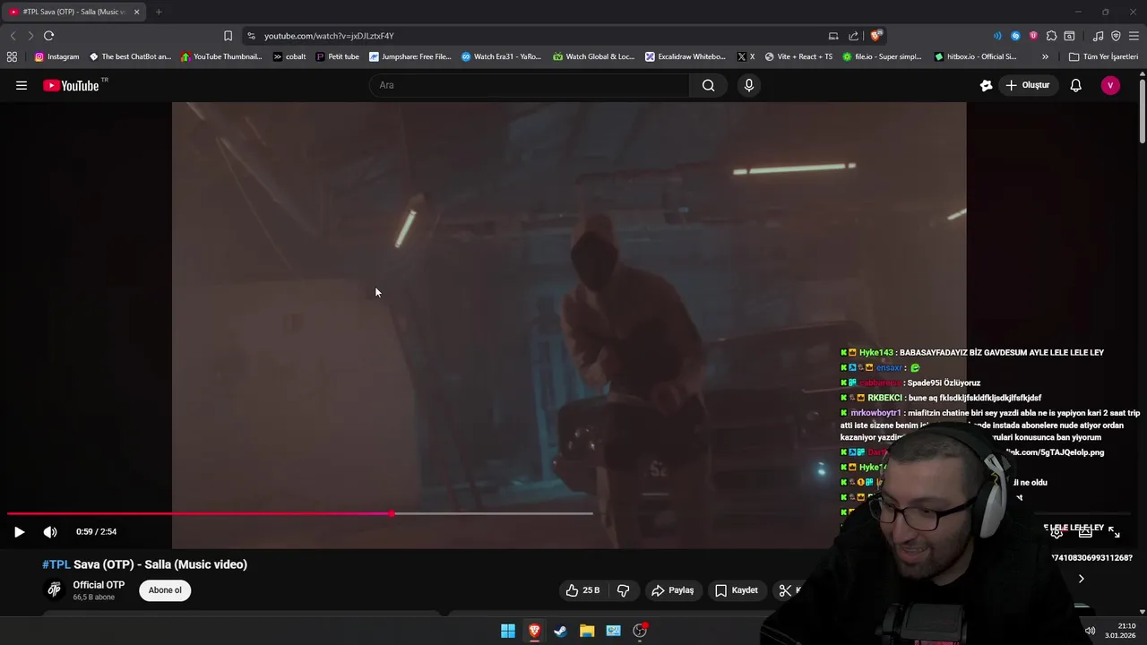Click the page vertical scrollbar

point(1143,112)
